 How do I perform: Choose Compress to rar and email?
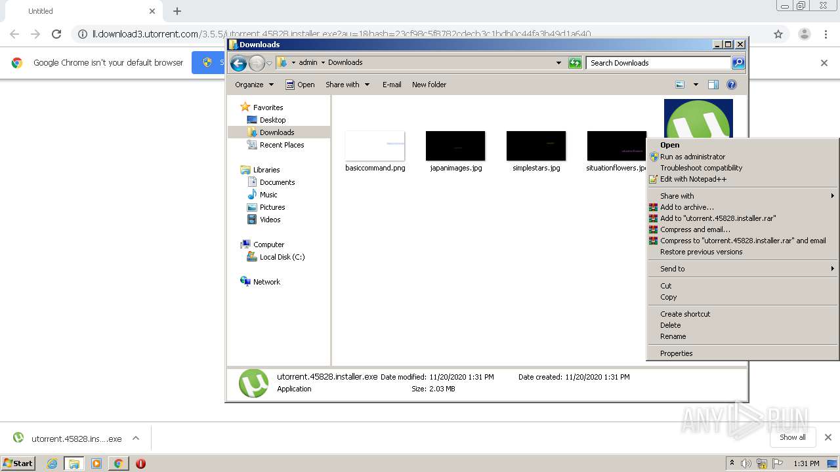[742, 241]
